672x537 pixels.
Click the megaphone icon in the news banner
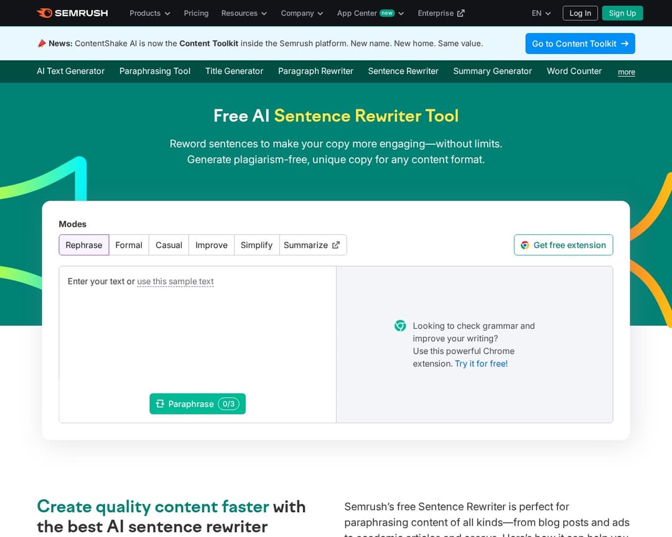43,43
